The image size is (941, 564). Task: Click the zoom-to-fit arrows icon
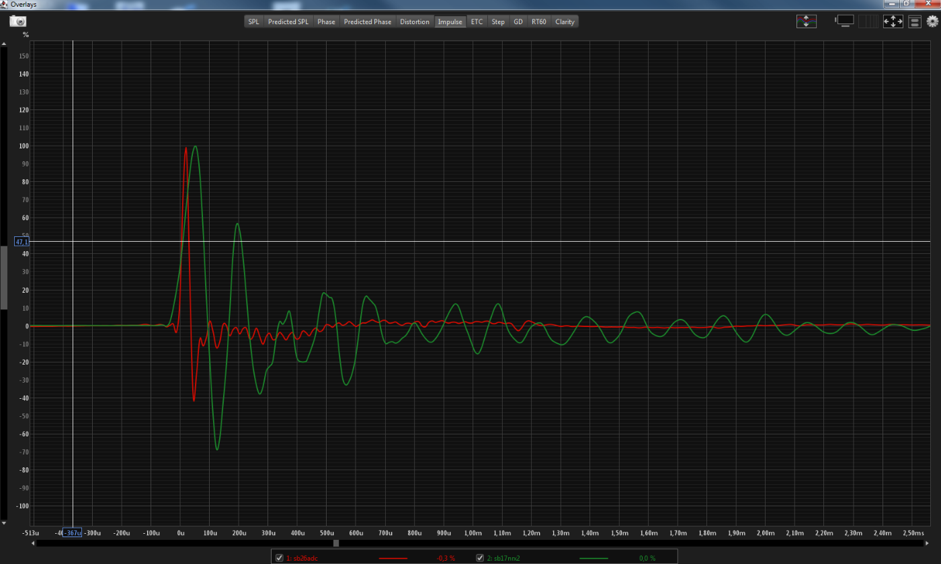tap(893, 21)
